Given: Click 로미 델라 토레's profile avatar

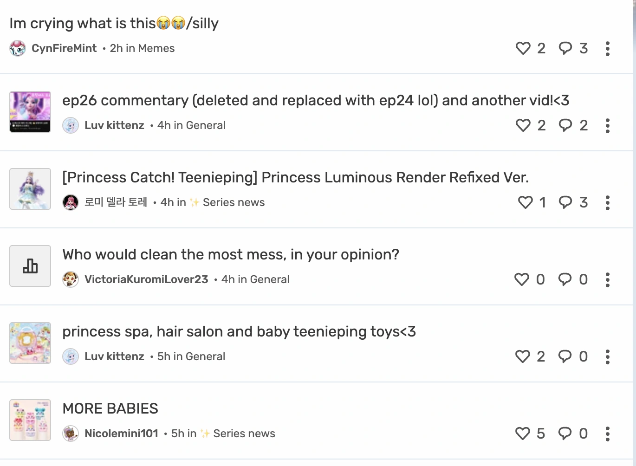Looking at the screenshot, I should 71,202.
